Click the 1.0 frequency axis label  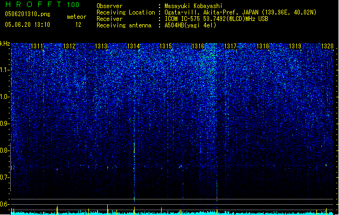coord(5,97)
